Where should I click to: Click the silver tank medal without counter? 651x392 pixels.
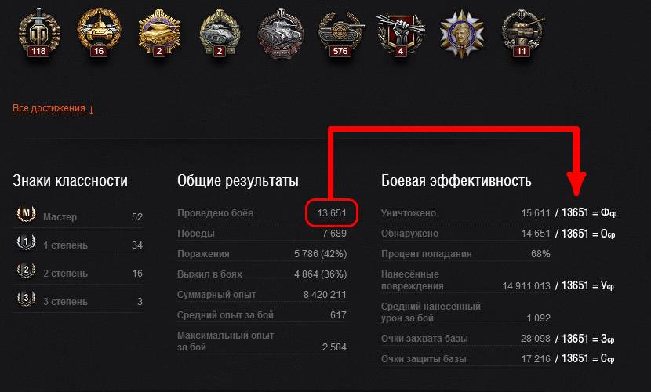[x=281, y=33]
